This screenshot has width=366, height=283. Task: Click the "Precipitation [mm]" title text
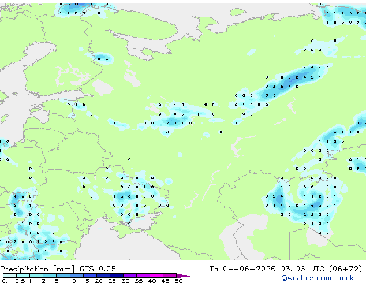(x=38, y=269)
